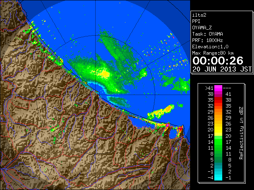The height and width of the screenshot is (190, 254).
Task: Click the Task: OYAMA line
Action: point(208,34)
